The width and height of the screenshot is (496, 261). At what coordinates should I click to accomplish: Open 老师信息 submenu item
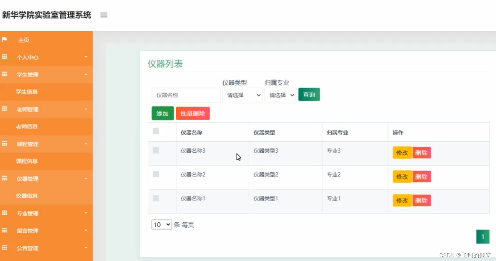click(x=27, y=126)
